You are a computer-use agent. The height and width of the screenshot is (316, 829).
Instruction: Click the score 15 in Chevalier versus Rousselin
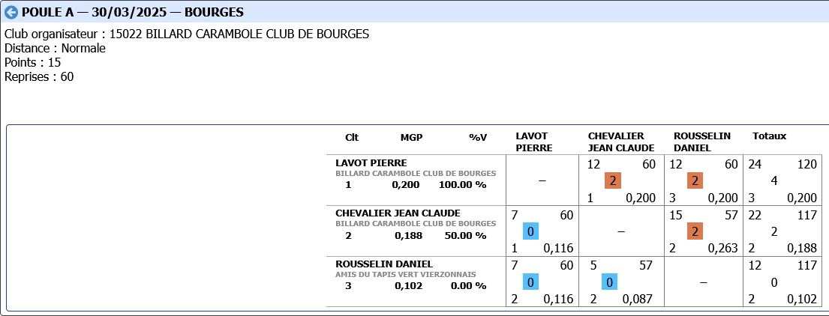(x=676, y=215)
